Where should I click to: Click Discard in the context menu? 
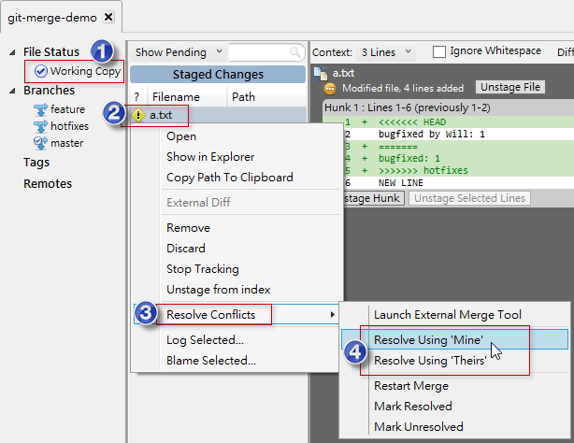click(186, 249)
